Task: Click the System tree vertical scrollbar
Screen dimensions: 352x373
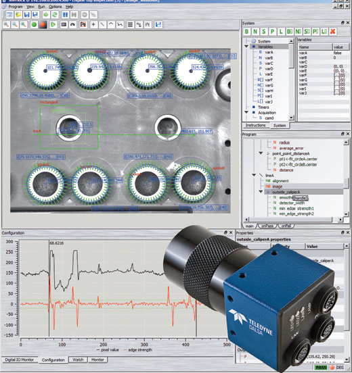Action: pos(291,79)
